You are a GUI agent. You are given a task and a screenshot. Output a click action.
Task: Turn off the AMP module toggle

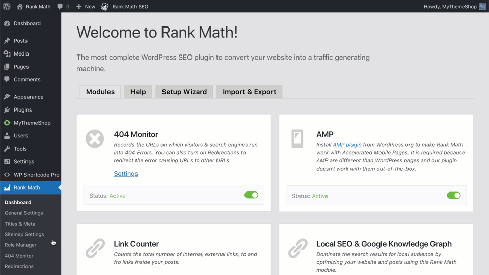click(x=453, y=196)
